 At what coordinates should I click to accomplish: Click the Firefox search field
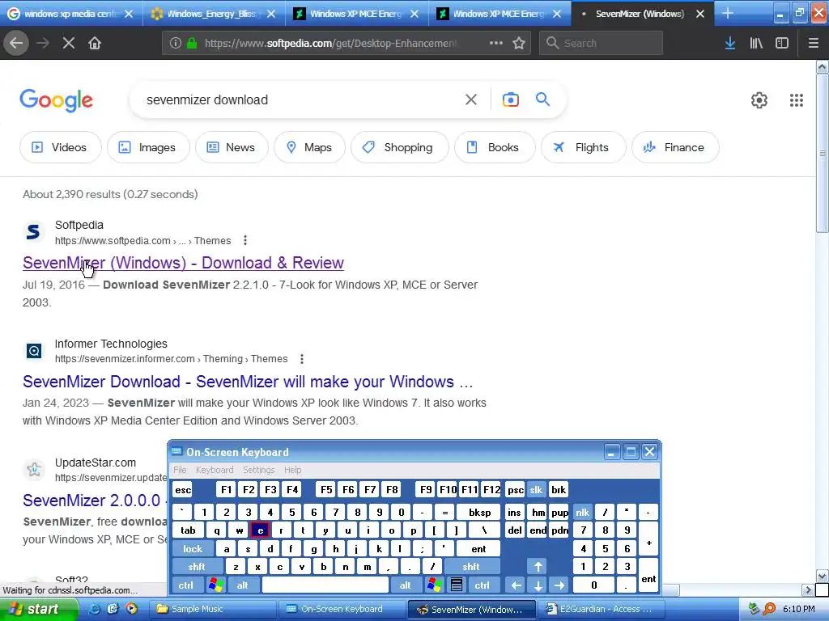[x=602, y=43]
